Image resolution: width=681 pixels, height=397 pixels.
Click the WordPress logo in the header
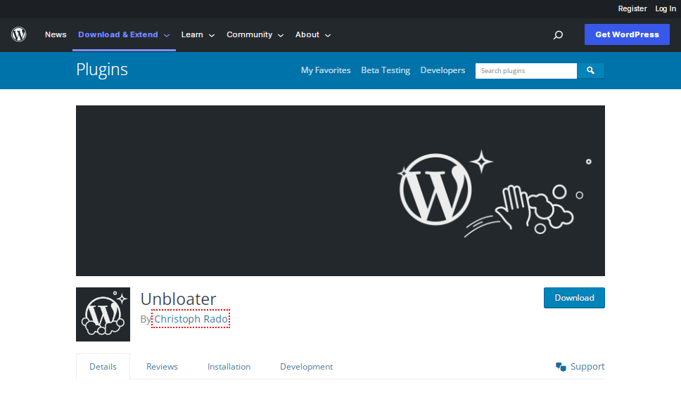point(19,34)
